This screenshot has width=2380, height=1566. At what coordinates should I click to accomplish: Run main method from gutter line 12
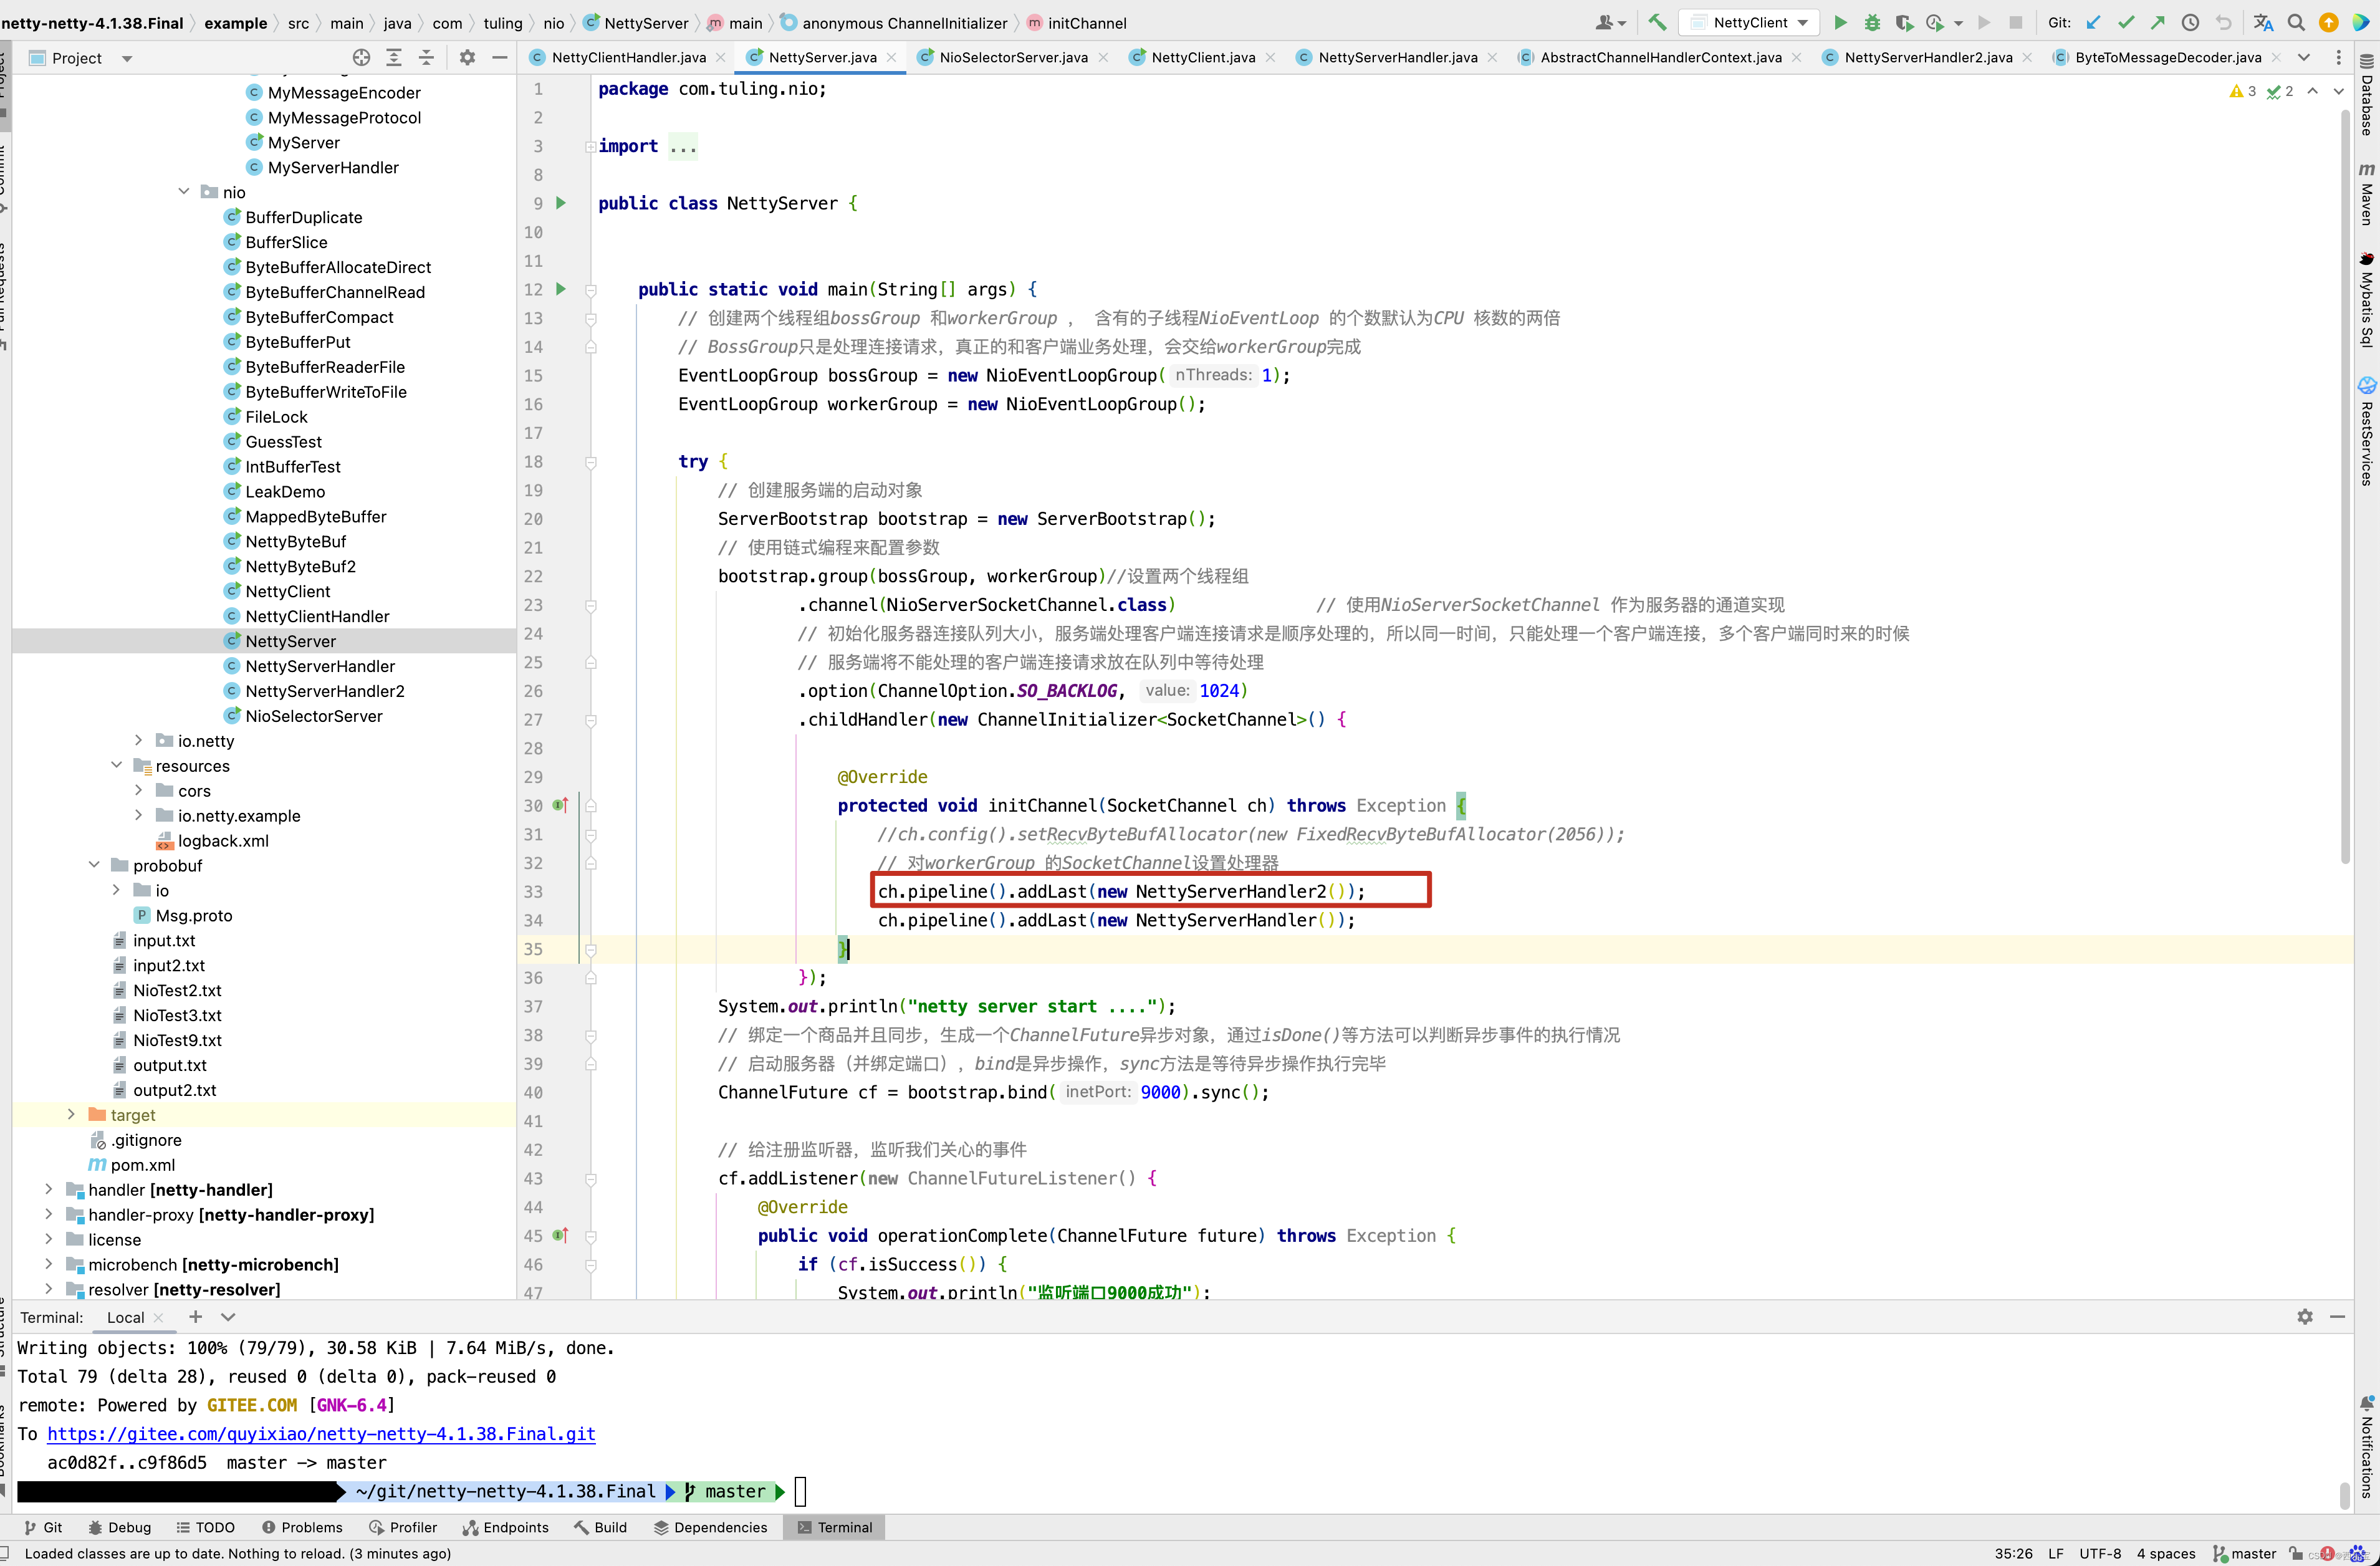(561, 289)
